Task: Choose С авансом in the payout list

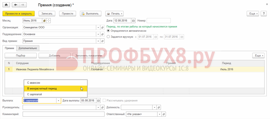Action: click(x=56, y=83)
